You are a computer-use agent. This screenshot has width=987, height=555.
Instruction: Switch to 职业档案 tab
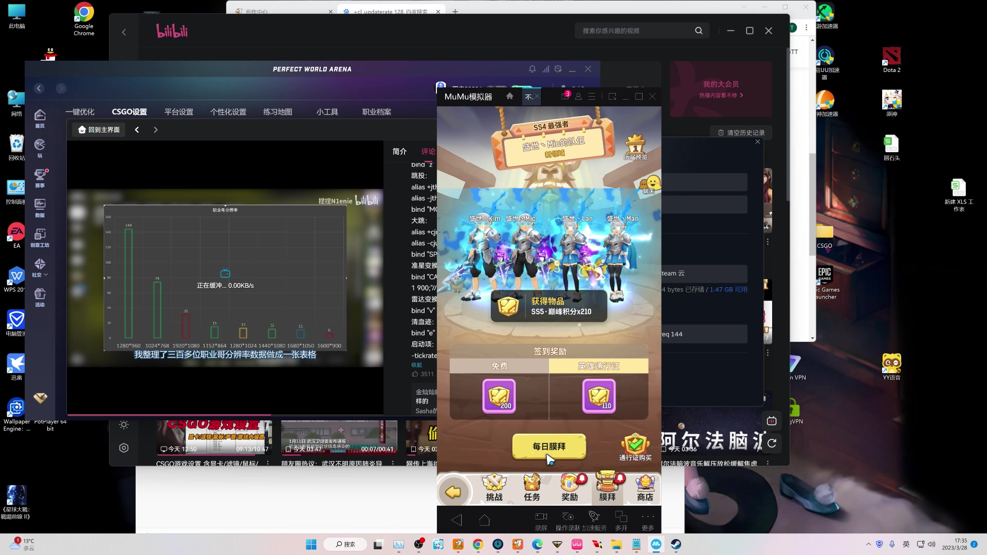[376, 112]
